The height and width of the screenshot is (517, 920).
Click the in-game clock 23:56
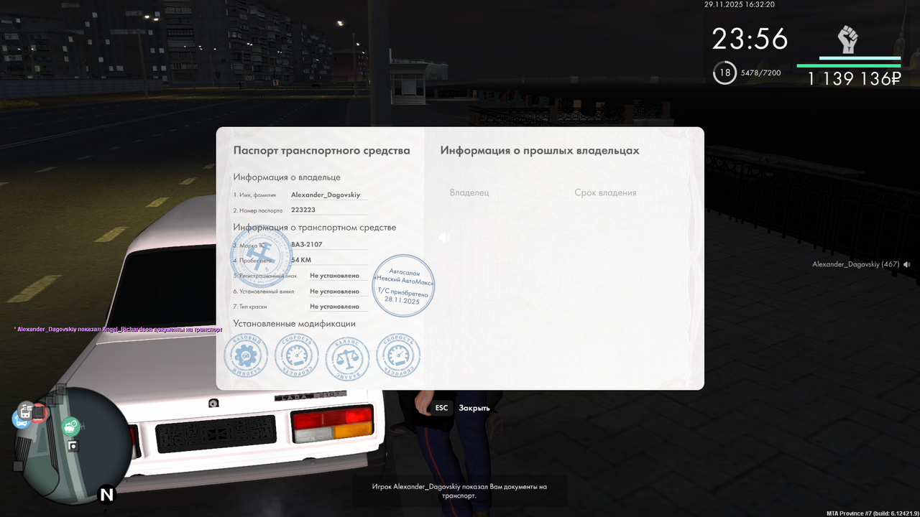click(x=750, y=39)
